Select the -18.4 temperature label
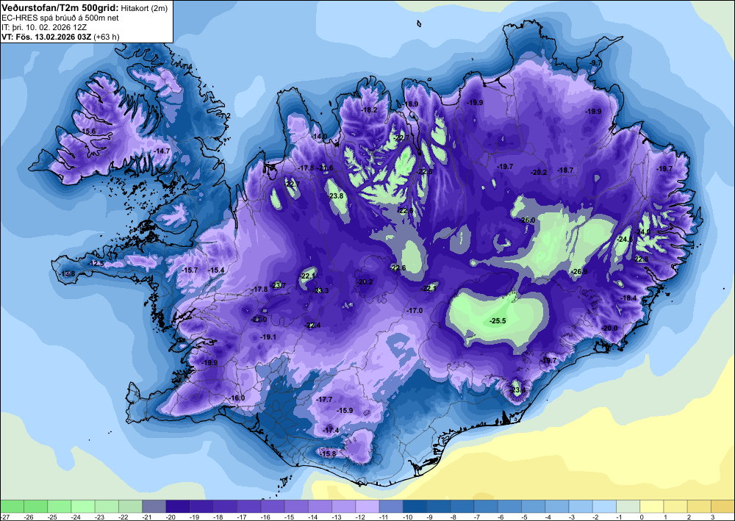The image size is (735, 521). tap(628, 298)
